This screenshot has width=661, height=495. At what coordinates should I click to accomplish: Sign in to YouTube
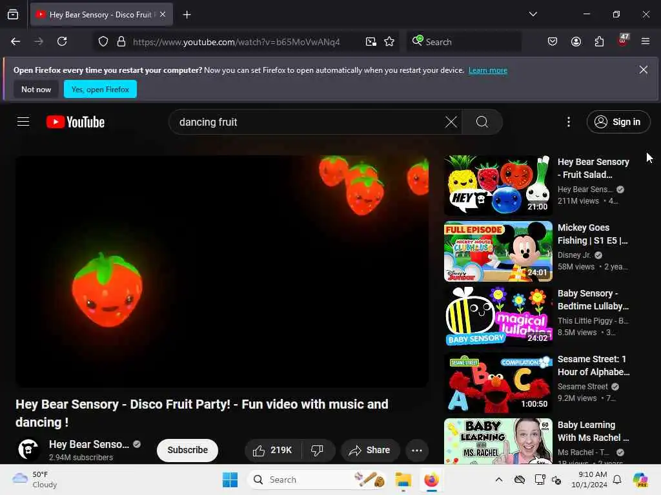point(618,122)
